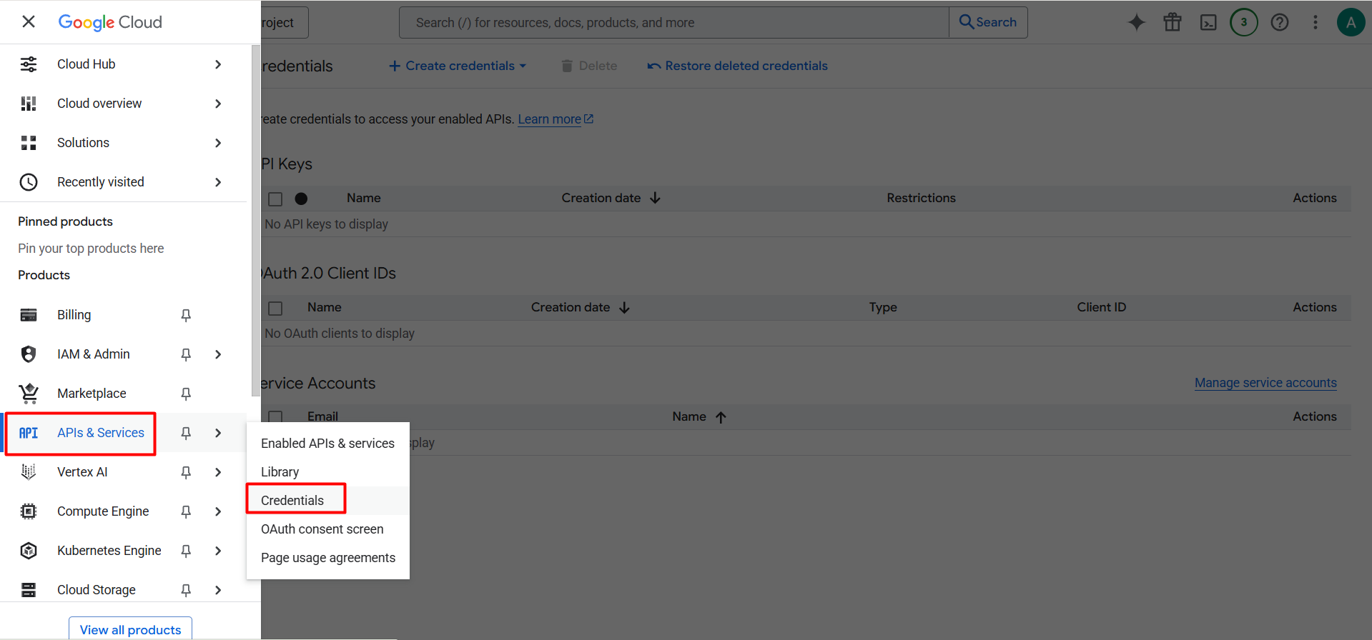
Task: Click the Search button
Action: (988, 22)
